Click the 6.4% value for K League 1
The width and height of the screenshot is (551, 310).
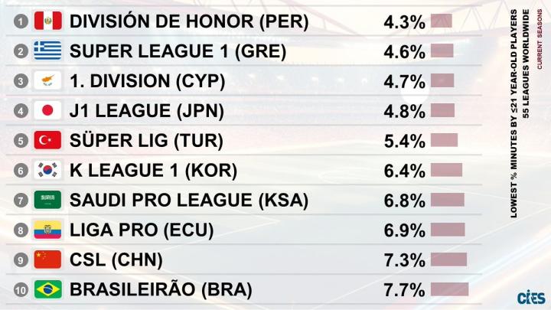pyautogui.click(x=404, y=171)
